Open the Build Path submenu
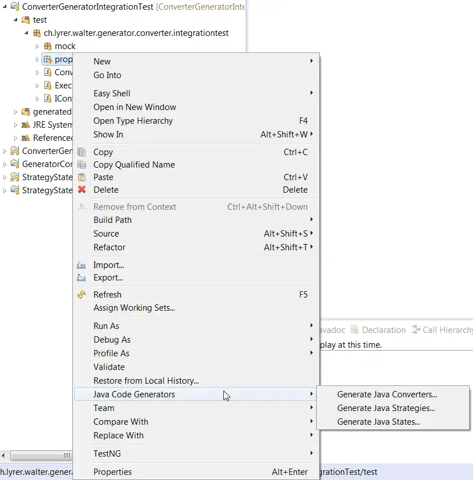473x480 pixels. [x=197, y=220]
